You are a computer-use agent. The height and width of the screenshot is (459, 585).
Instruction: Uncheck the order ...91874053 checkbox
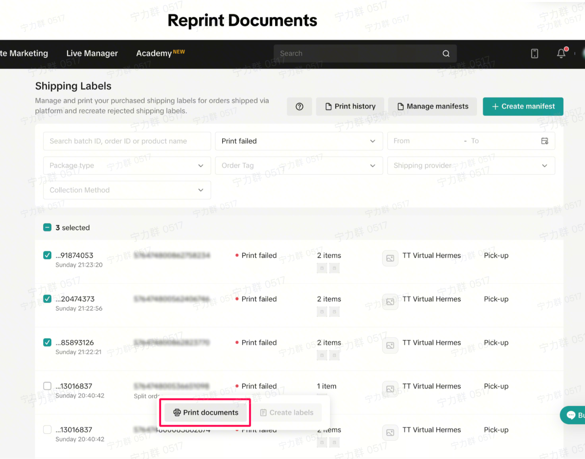47,255
